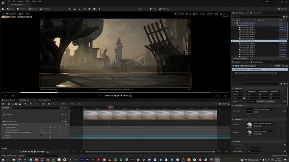
Task: Collapse the Cine Camera Actor track
Action: [x=2, y=121]
